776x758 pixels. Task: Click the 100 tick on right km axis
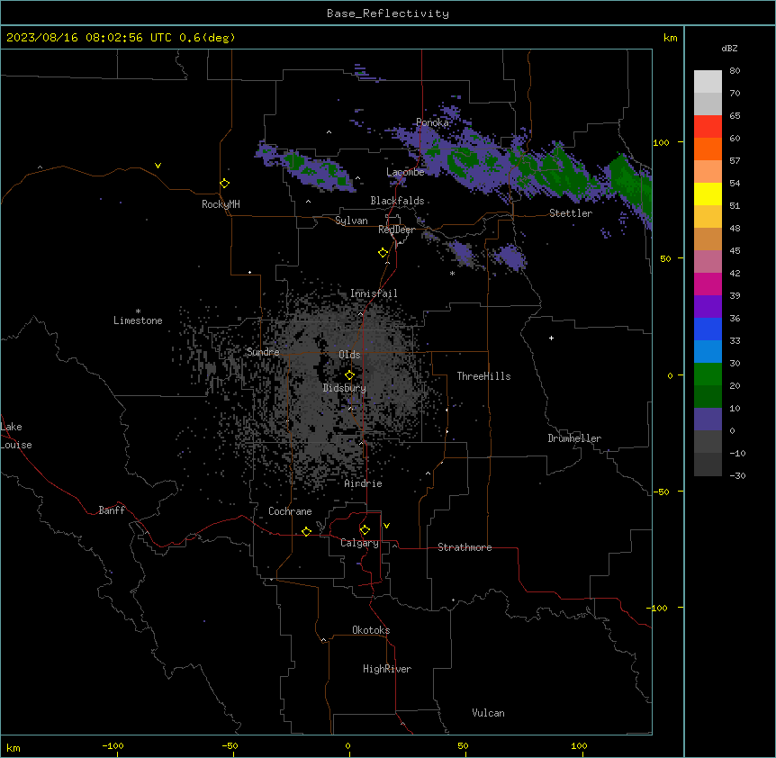click(x=661, y=142)
